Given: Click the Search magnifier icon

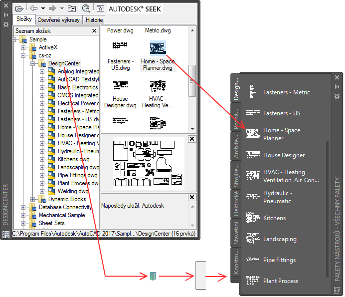Looking at the screenshot, I should click(86, 8).
